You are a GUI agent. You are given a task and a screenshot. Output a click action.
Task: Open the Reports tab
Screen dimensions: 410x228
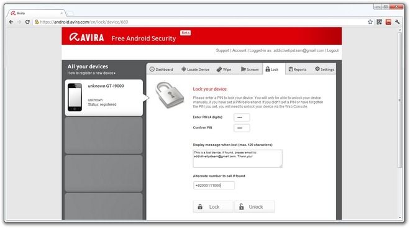298,70
